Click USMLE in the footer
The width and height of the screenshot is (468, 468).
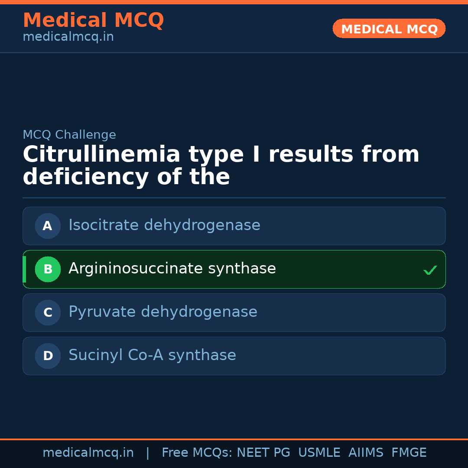coord(319,453)
